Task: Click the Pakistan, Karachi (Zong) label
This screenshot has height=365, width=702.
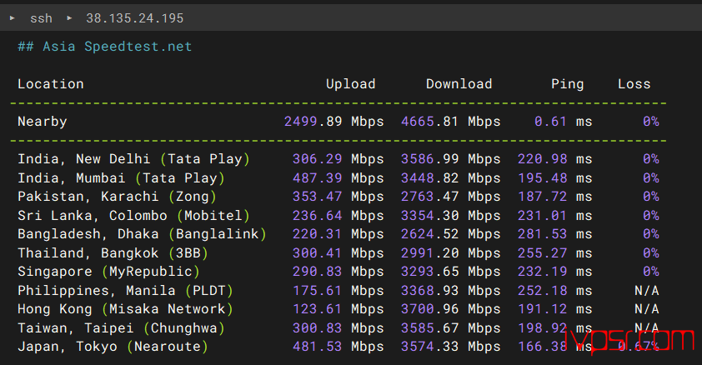Action: [118, 197]
